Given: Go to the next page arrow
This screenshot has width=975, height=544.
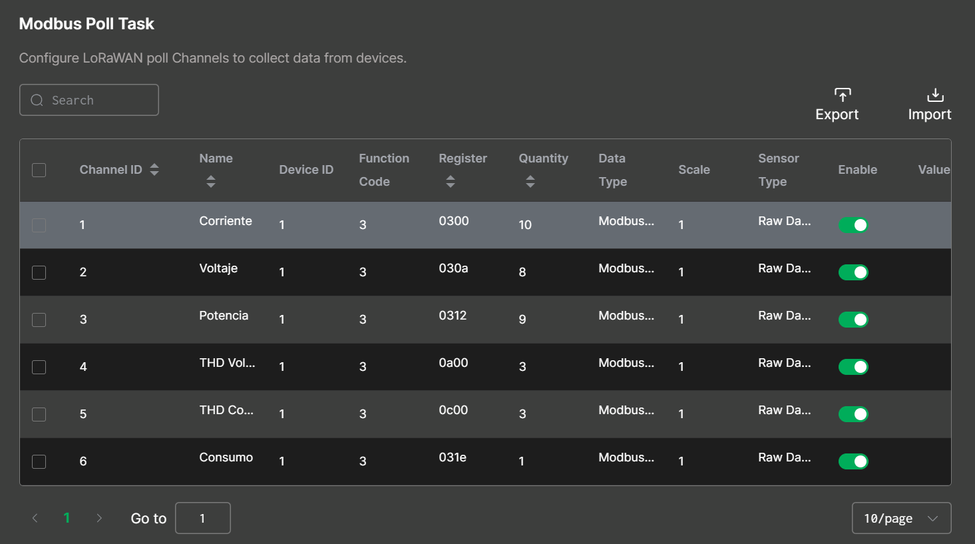Looking at the screenshot, I should (x=99, y=518).
